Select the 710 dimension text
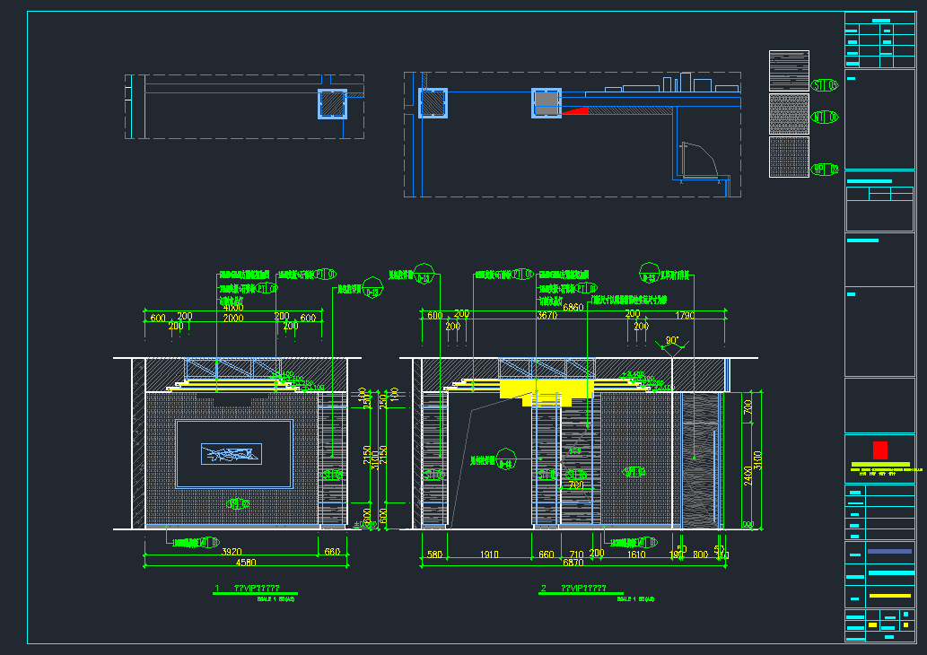Image resolution: width=927 pixels, height=655 pixels. [x=576, y=555]
